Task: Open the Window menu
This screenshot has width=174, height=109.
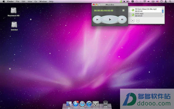Action: (x=43, y=1)
